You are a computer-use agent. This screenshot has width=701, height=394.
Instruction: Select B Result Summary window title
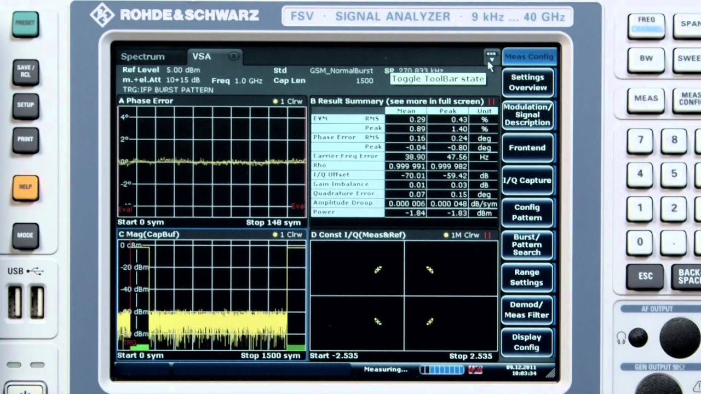397,101
